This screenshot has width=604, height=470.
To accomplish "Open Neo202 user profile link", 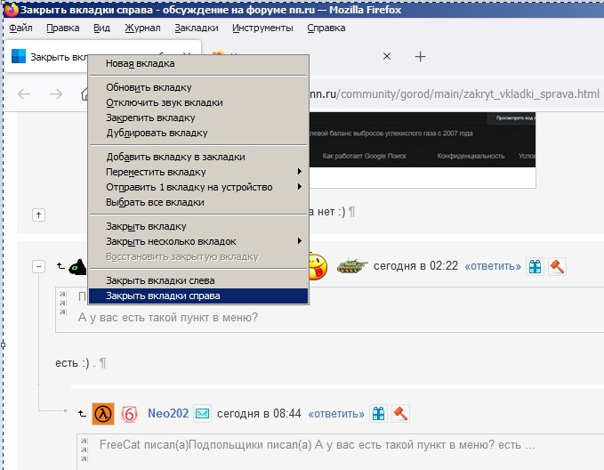I will (168, 413).
